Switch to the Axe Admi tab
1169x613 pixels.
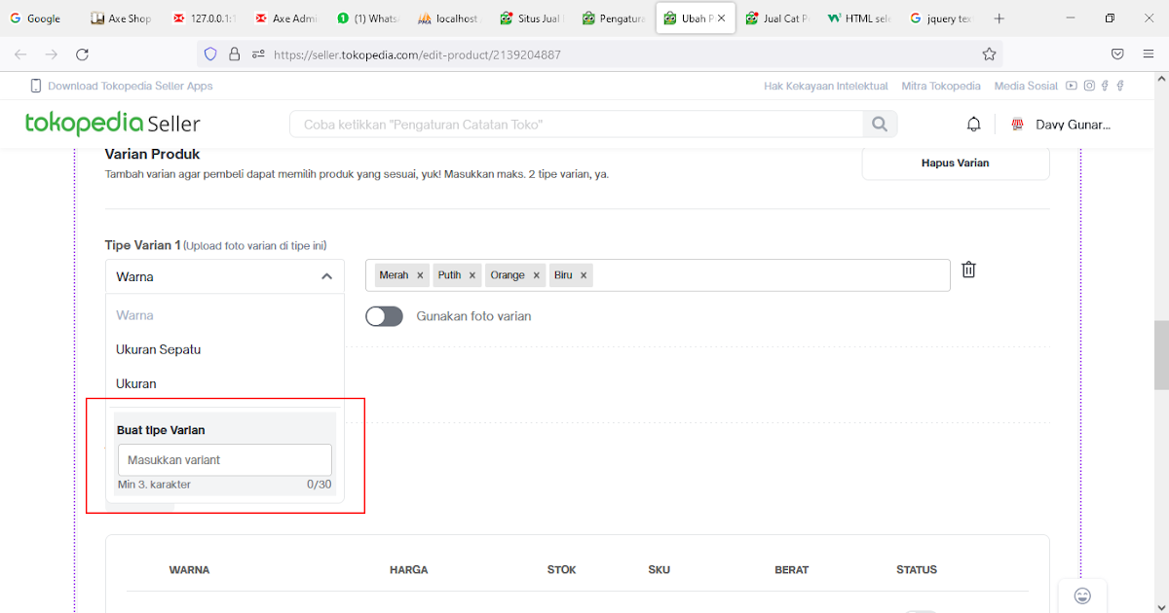286,18
